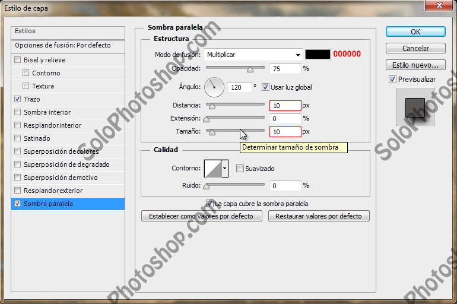Click the Ángulo value field
Image resolution: width=457 pixels, height=304 pixels.
tap(240, 87)
